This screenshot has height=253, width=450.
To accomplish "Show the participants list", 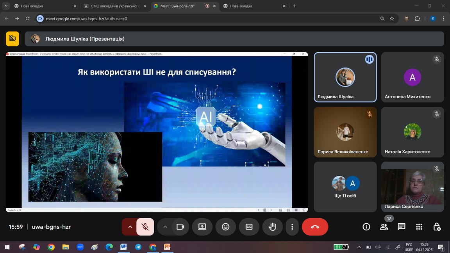I will click(x=384, y=227).
